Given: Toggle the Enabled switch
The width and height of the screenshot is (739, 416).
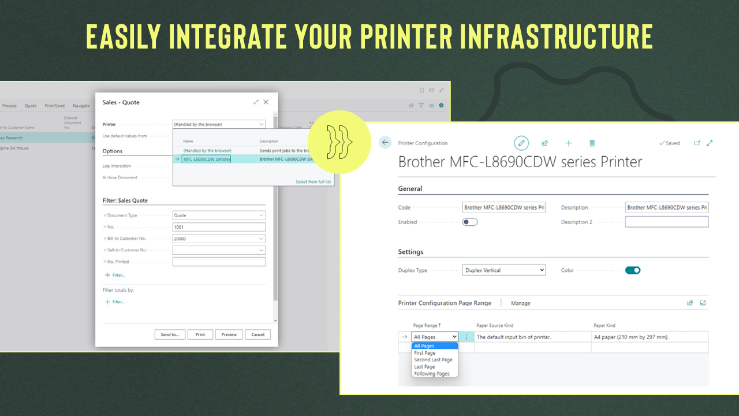Looking at the screenshot, I should [470, 222].
